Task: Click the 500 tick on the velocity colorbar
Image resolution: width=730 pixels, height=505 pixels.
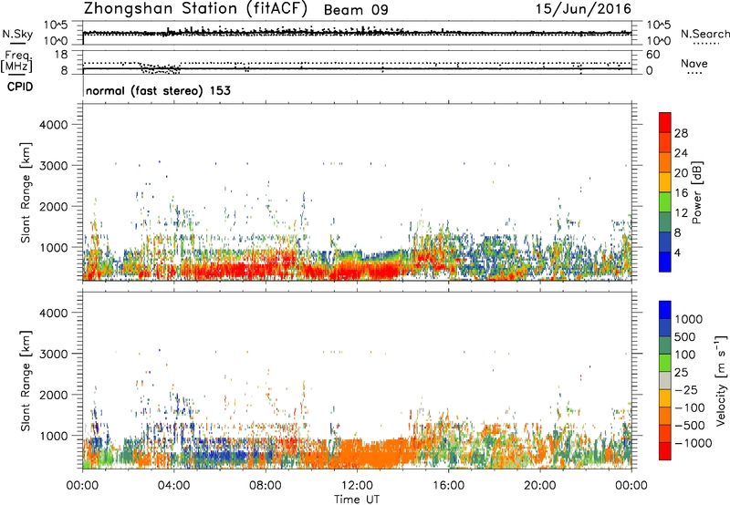Action: coord(685,336)
